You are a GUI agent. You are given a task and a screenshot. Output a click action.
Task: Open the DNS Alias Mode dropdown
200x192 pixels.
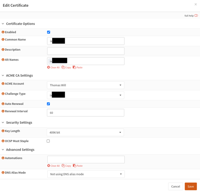[x=86, y=174]
